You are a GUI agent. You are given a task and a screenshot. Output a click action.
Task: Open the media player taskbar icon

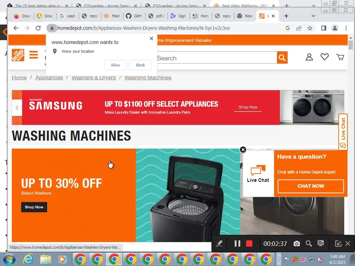(62, 259)
